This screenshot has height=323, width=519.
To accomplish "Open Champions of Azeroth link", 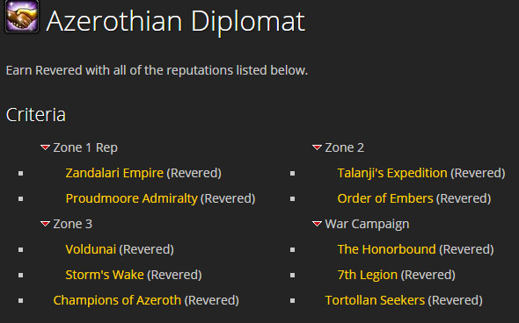I will [x=117, y=300].
